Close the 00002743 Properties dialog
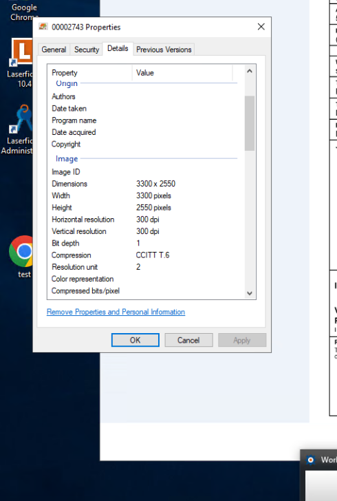 click(261, 27)
